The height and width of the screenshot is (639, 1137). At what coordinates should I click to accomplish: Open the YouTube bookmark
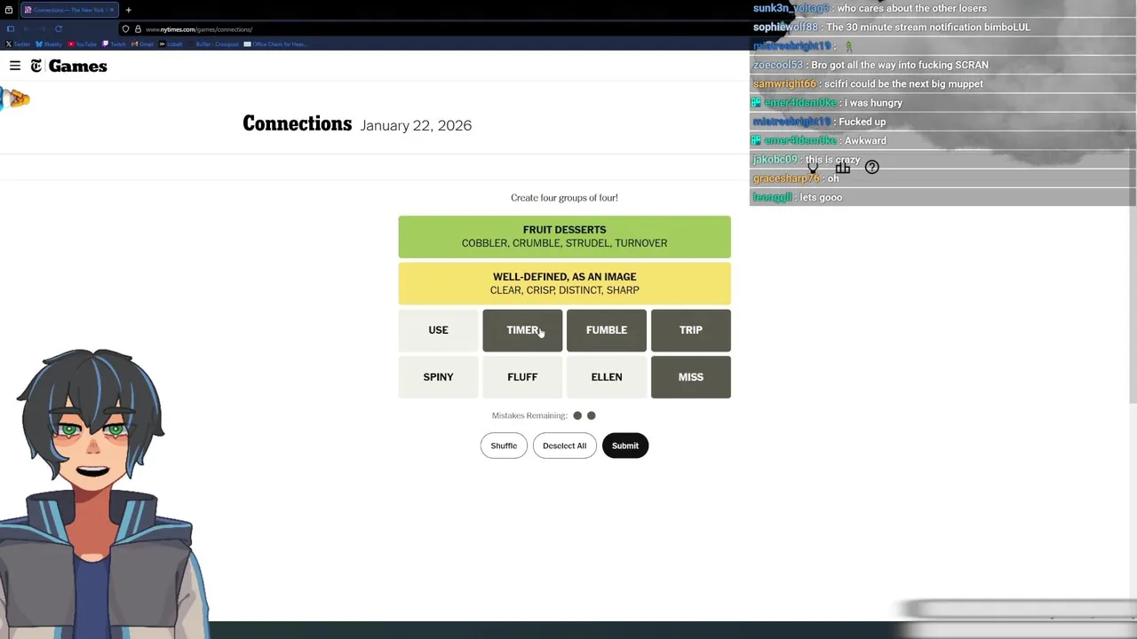[x=82, y=44]
